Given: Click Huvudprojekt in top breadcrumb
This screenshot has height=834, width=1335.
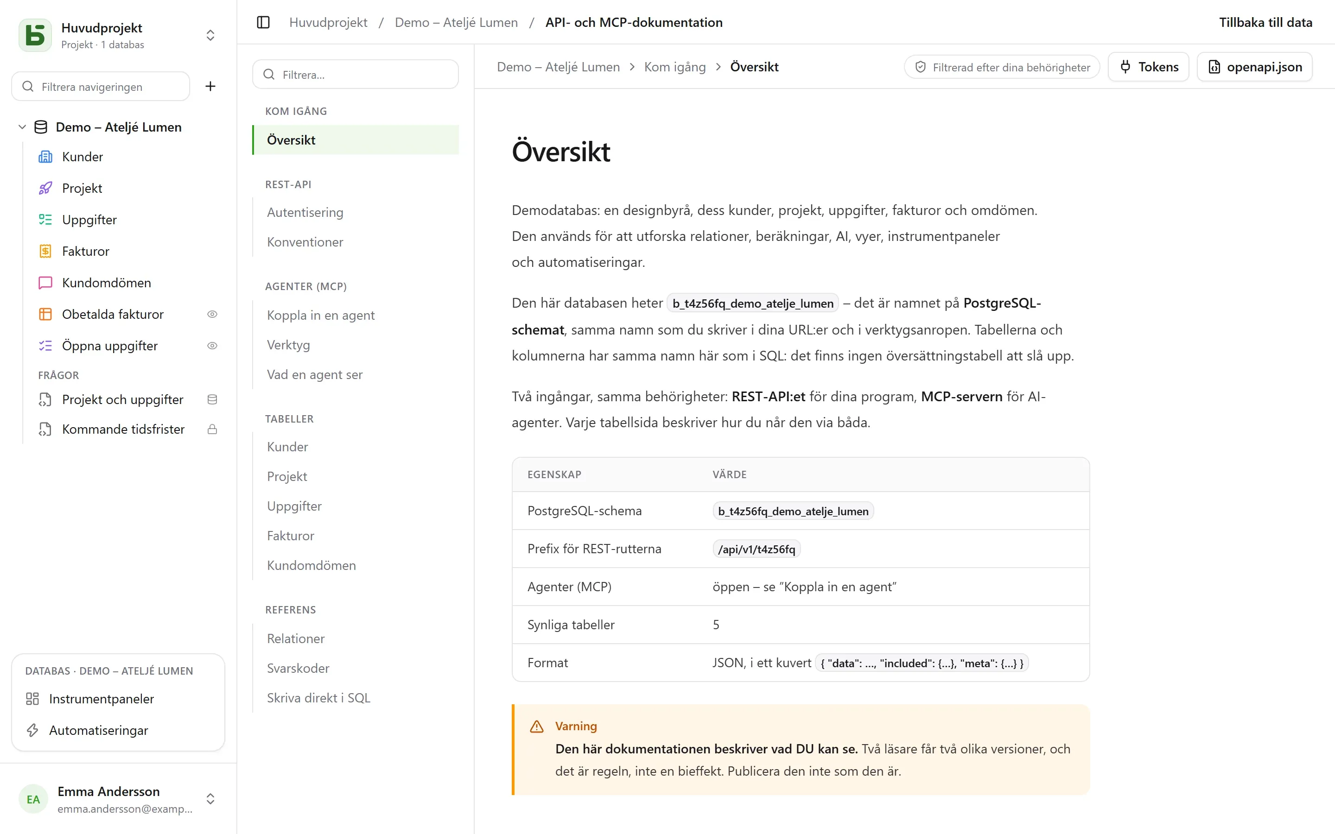Looking at the screenshot, I should coord(328,23).
